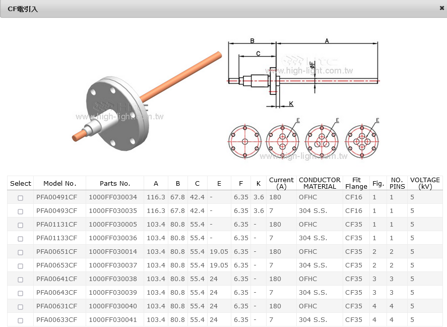Enable checkbox for model PFA01133CF
The image size is (447, 327).
pyautogui.click(x=21, y=239)
